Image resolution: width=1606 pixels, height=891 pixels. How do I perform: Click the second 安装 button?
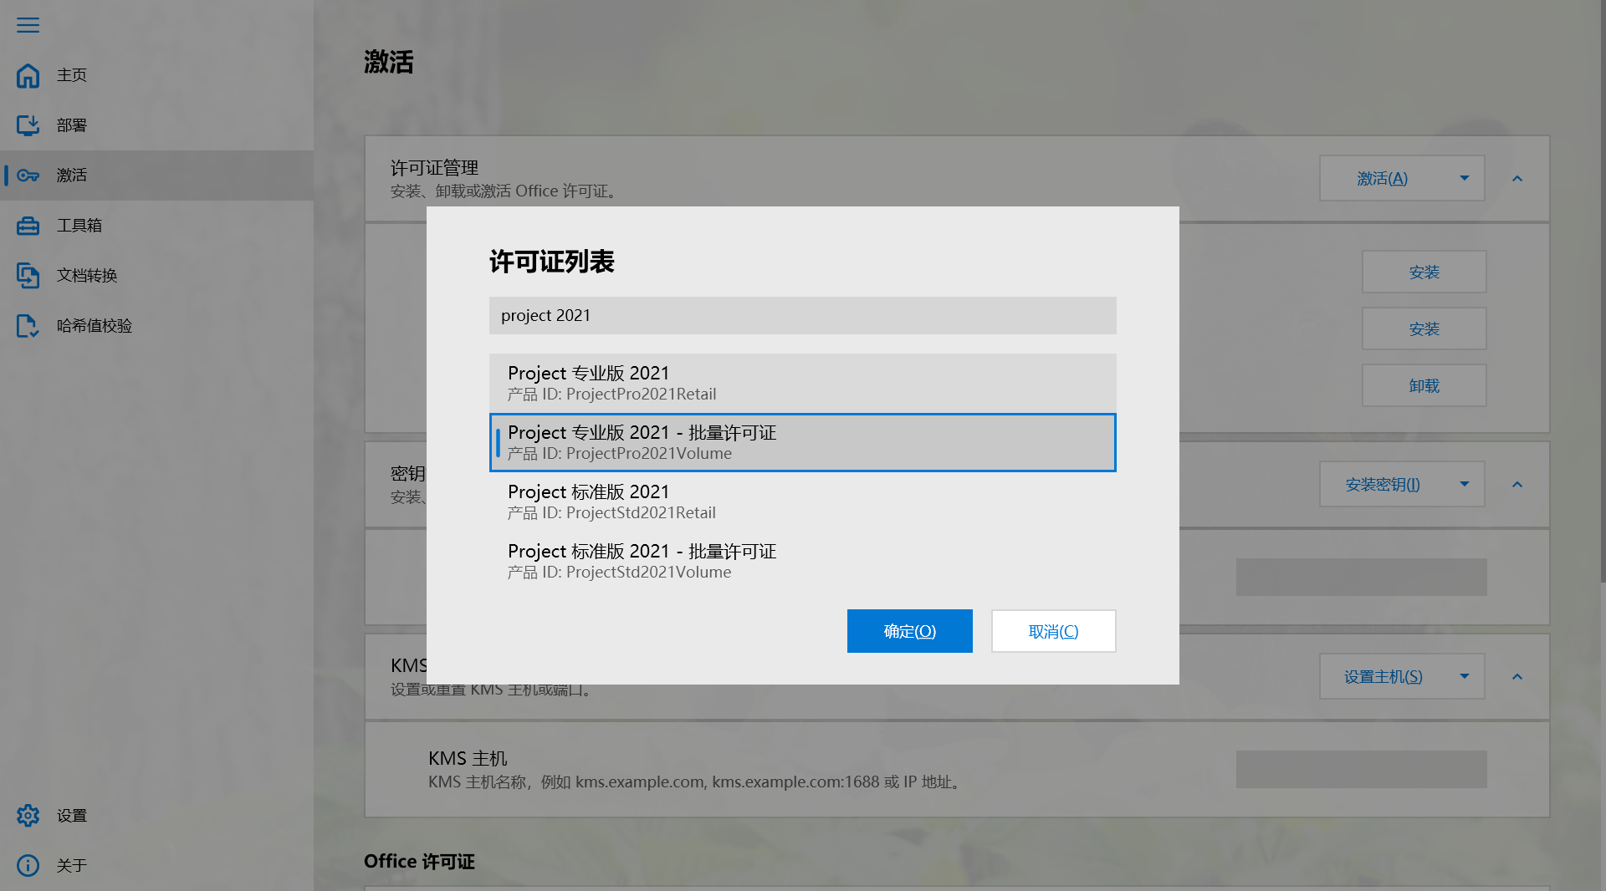(1424, 328)
